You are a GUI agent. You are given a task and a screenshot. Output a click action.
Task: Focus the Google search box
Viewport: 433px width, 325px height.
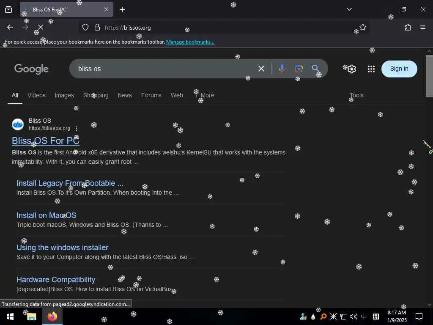(166, 69)
